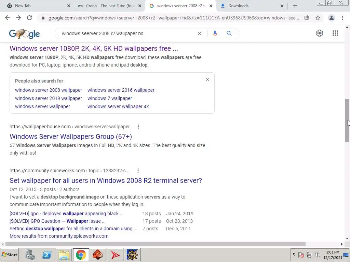Search windows server 2019 wallpaper suggestion
Image resolution: width=350 pixels, height=262 pixels.
(x=49, y=98)
